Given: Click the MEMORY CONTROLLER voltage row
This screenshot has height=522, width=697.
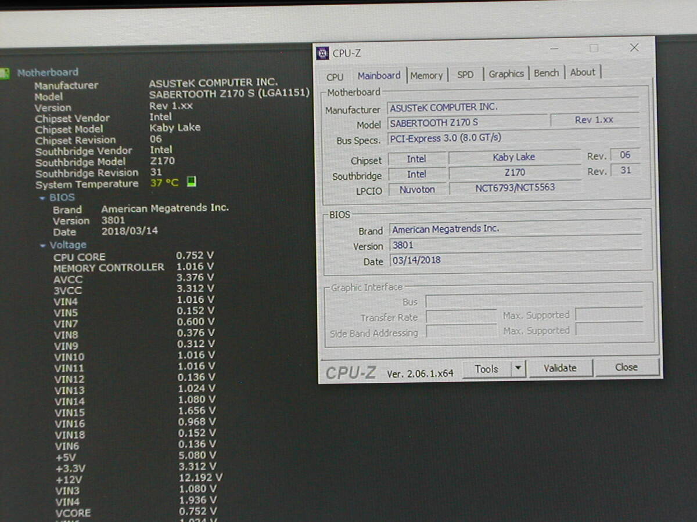Looking at the screenshot, I should pyautogui.click(x=134, y=267).
